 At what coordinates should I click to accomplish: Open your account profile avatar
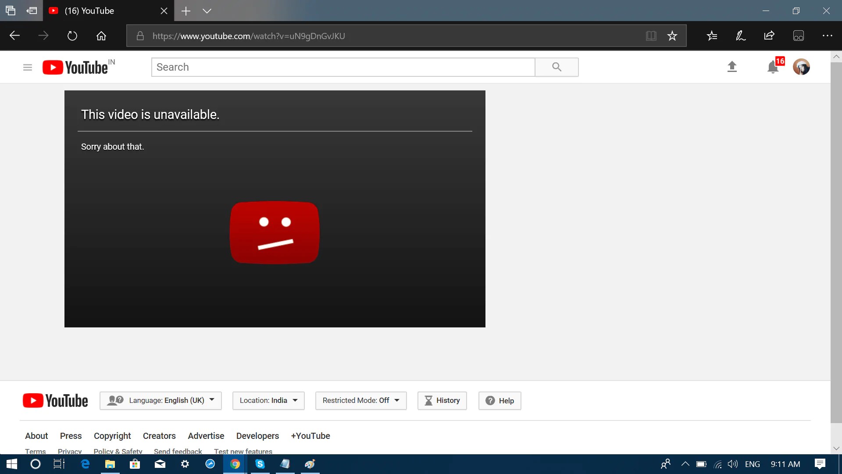(802, 67)
